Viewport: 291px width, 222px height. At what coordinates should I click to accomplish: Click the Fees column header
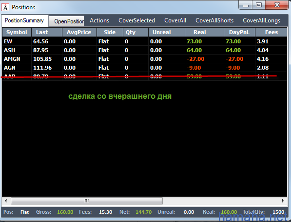pyautogui.click(x=271, y=32)
